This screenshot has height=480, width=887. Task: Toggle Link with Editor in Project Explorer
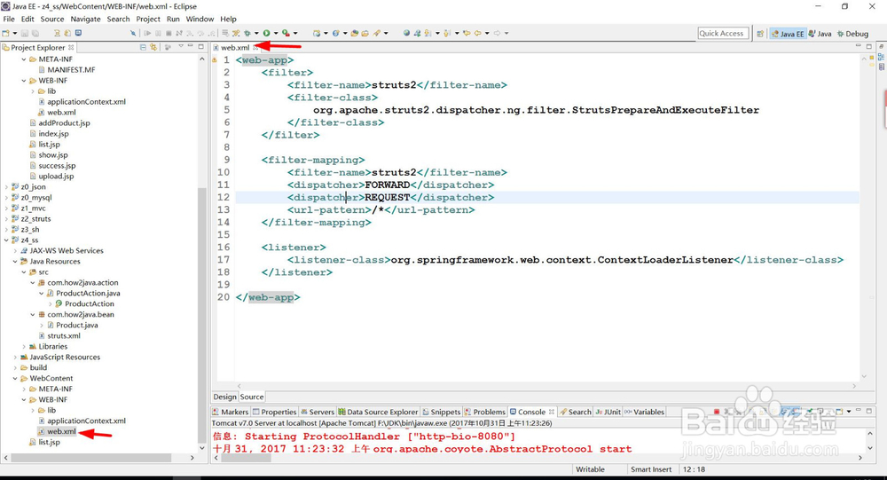(153, 48)
